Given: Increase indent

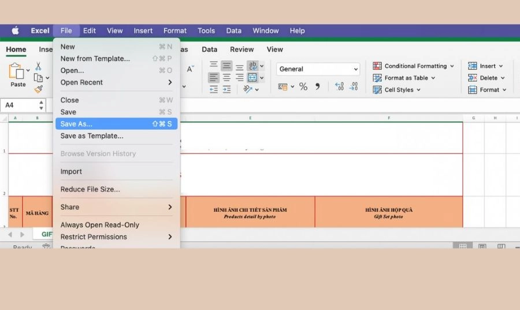Looking at the screenshot, I should click(x=226, y=89).
